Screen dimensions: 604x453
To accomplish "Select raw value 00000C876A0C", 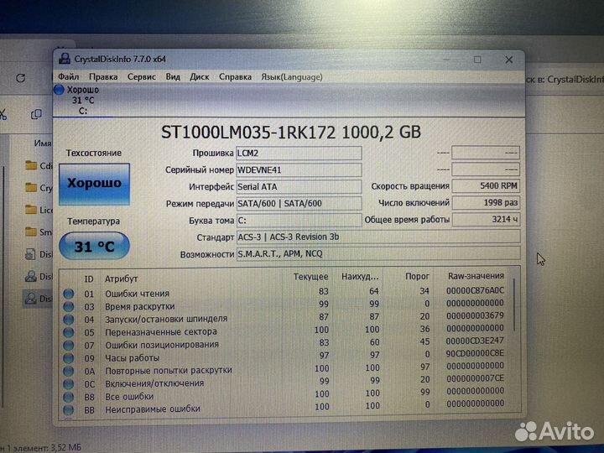I will pos(475,290).
